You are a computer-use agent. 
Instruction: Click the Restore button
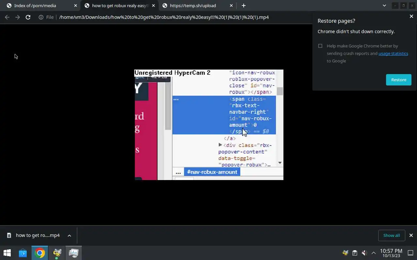(399, 80)
